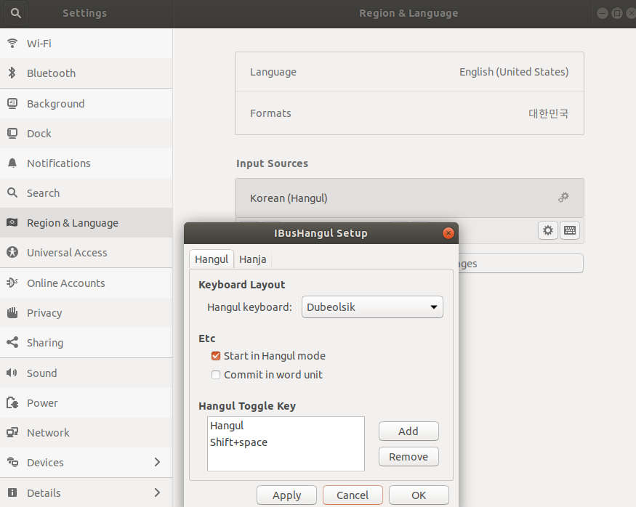Open the Background icon entry
Screen dimensions: 636x507
click(x=12, y=104)
